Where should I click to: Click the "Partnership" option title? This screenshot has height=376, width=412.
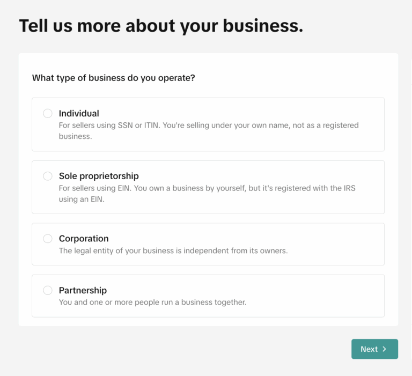pyautogui.click(x=83, y=290)
